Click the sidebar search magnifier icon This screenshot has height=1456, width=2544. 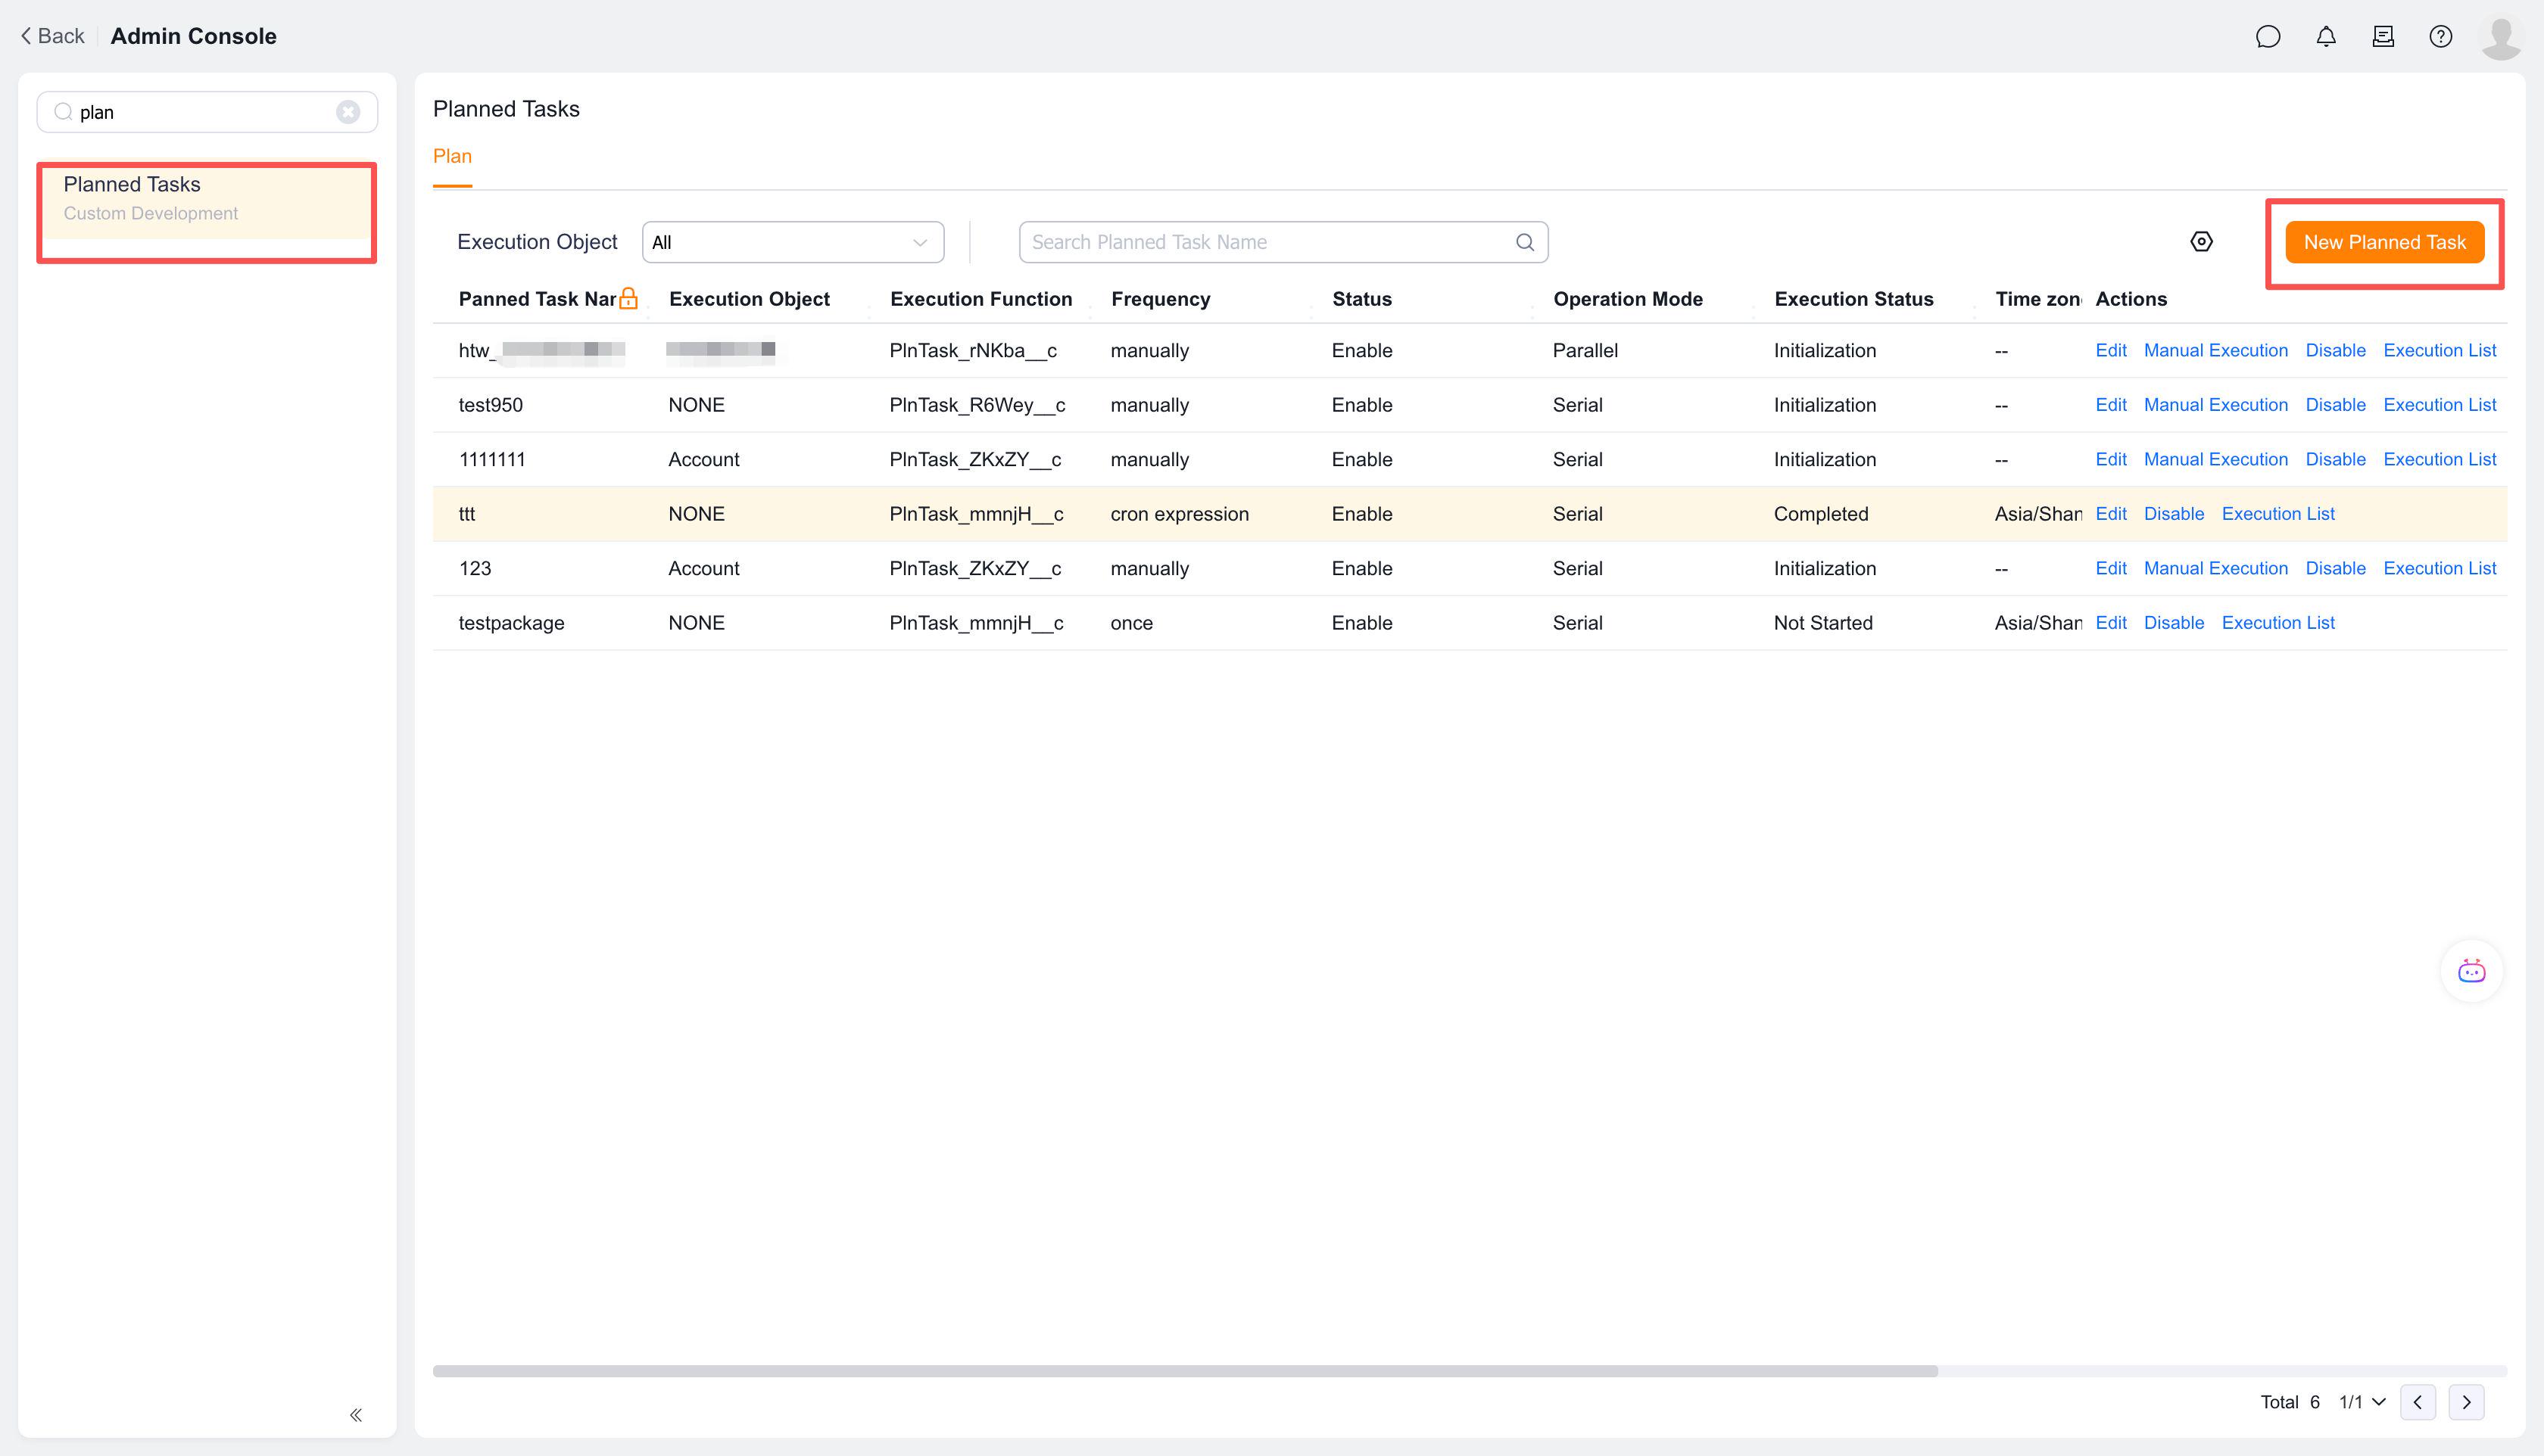(63, 112)
